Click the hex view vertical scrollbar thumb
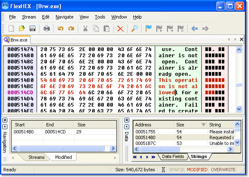Image resolution: width=249 pixels, height=177 pixels. [x=239, y=85]
